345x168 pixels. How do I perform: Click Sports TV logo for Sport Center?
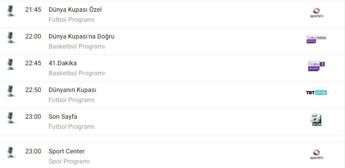click(x=317, y=155)
